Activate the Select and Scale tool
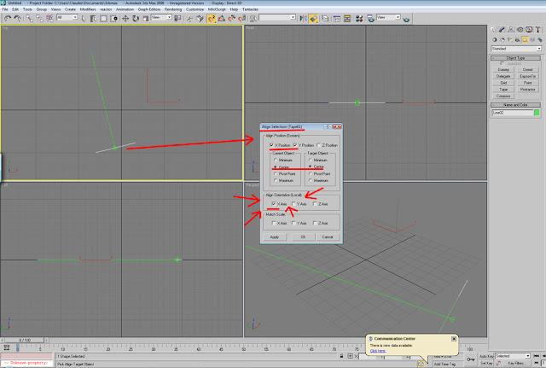This screenshot has width=546, height=368. click(x=146, y=19)
